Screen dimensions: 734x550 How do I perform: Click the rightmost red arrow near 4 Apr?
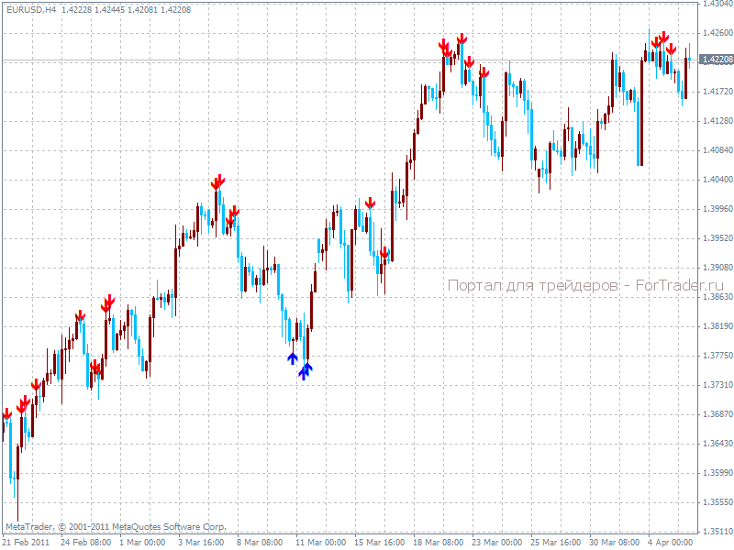671,49
